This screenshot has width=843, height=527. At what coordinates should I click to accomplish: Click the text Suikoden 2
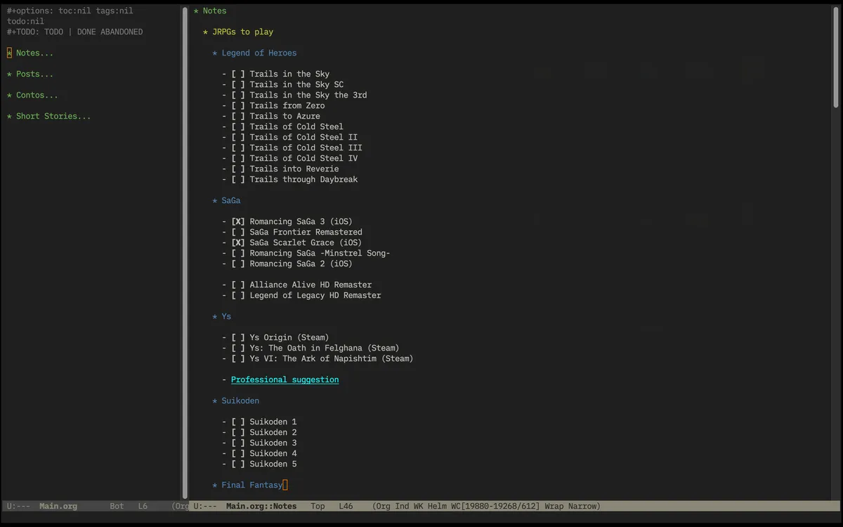point(273,432)
